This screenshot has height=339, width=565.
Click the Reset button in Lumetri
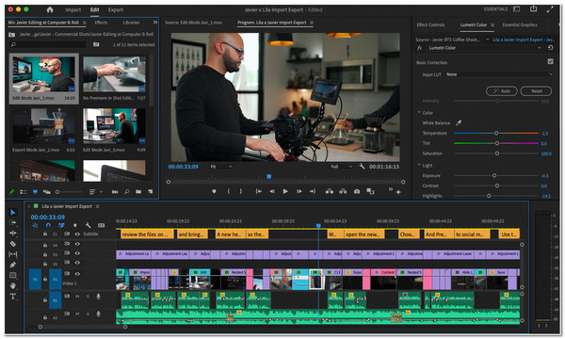point(536,90)
